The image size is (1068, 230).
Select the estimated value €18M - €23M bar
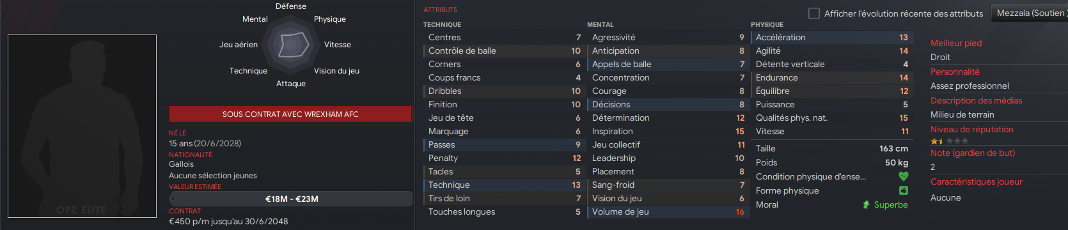click(x=290, y=199)
